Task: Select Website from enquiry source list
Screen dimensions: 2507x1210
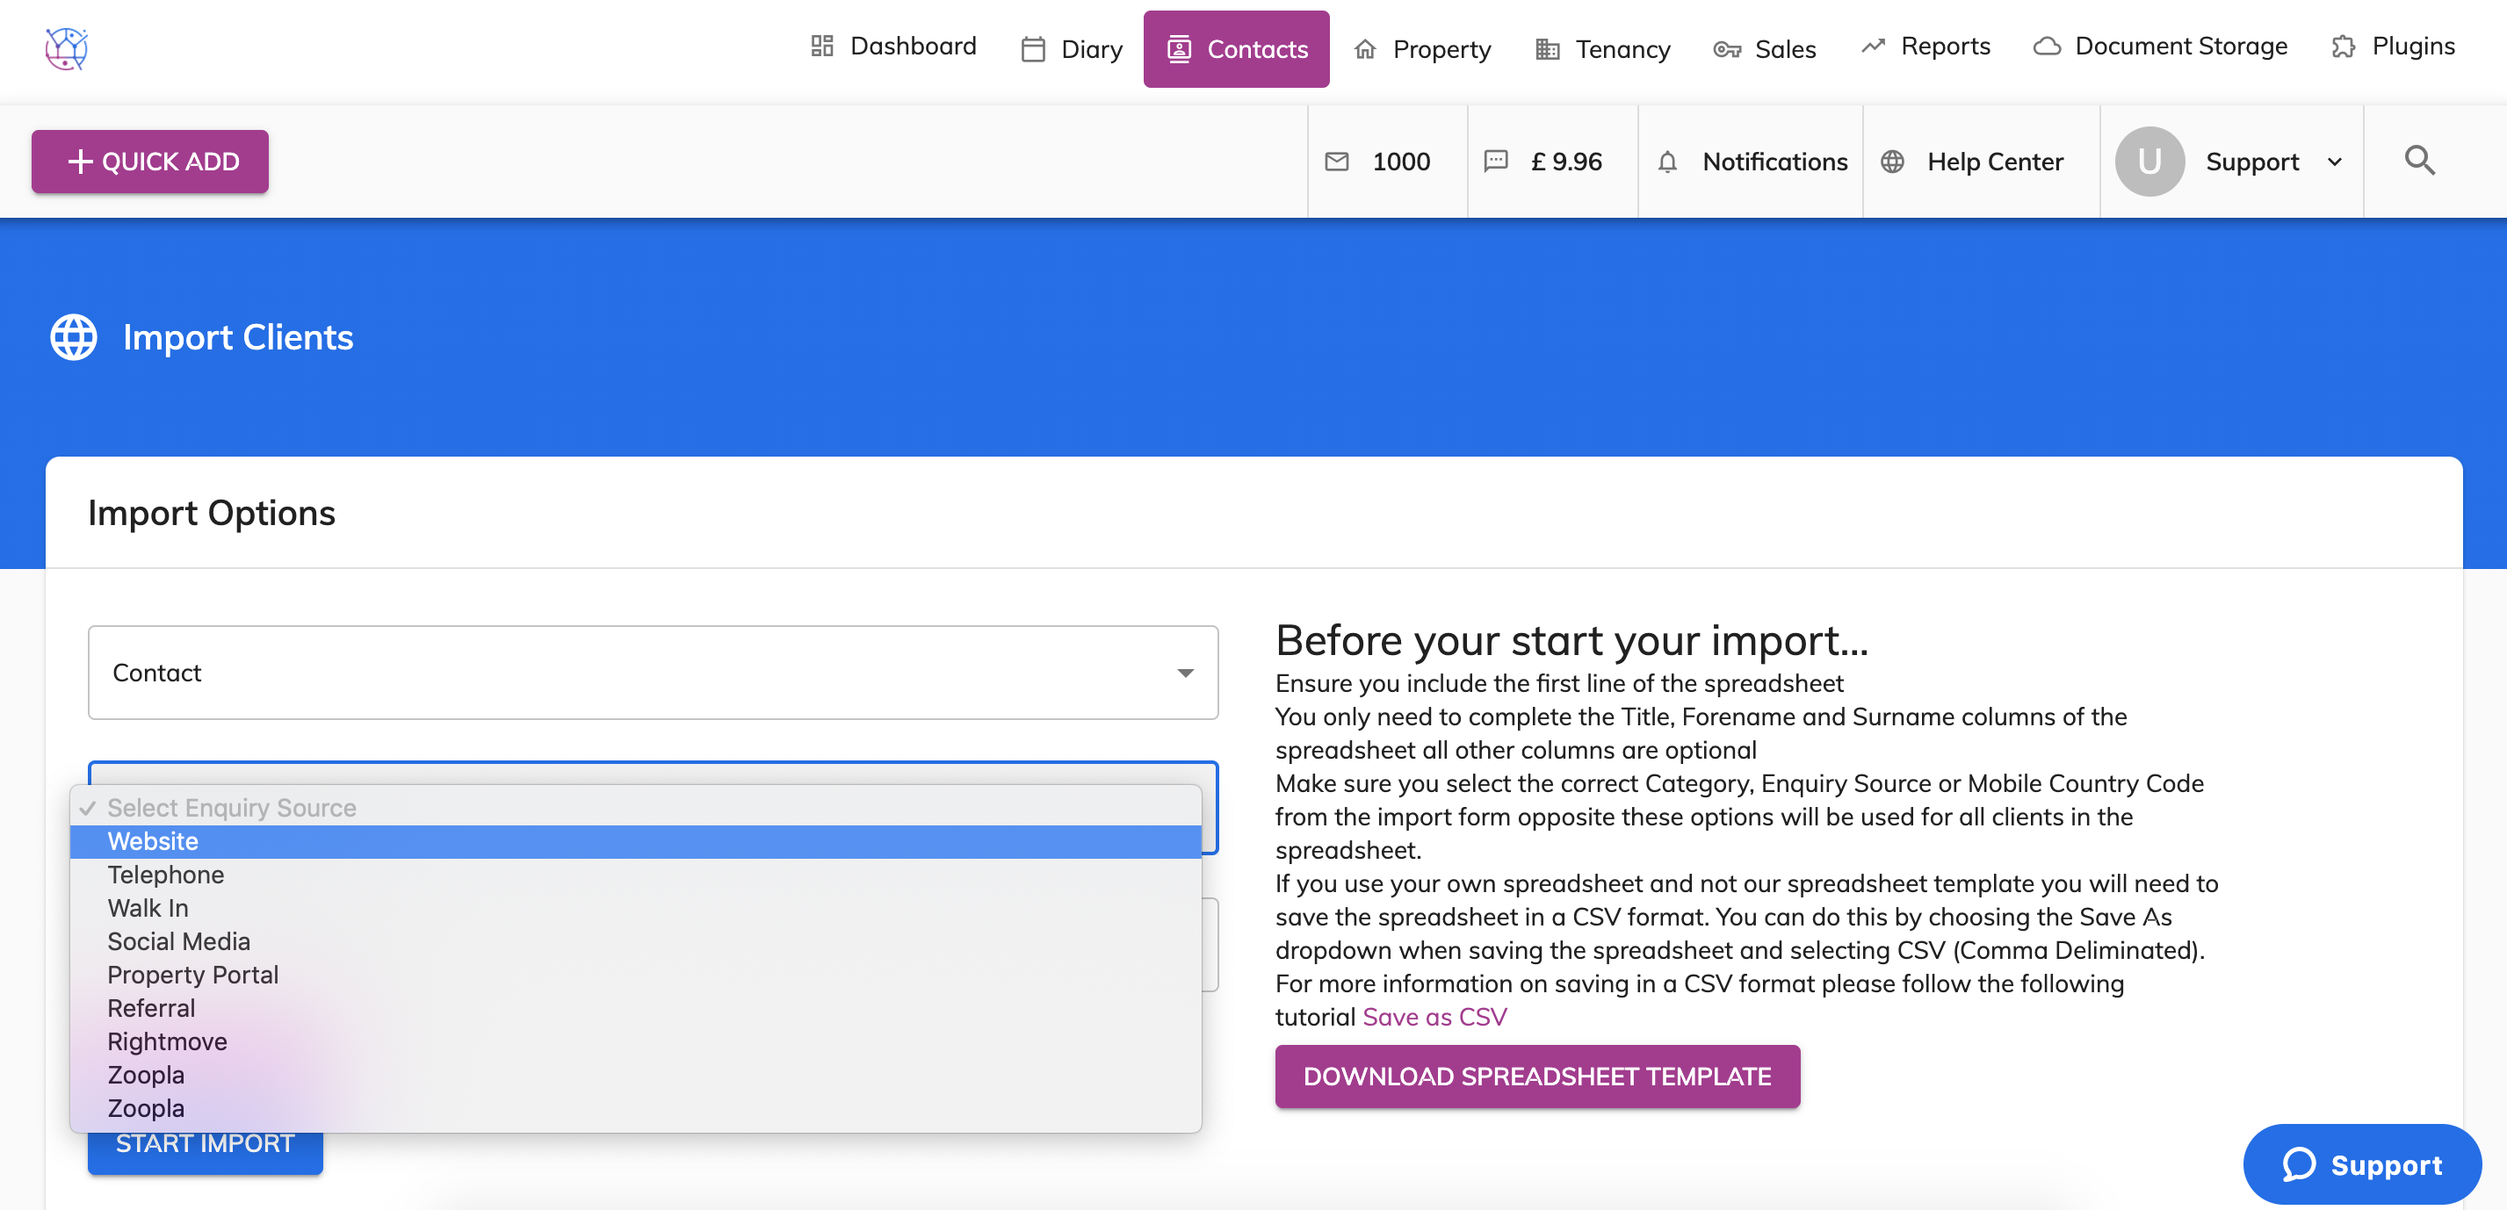Action: click(153, 841)
